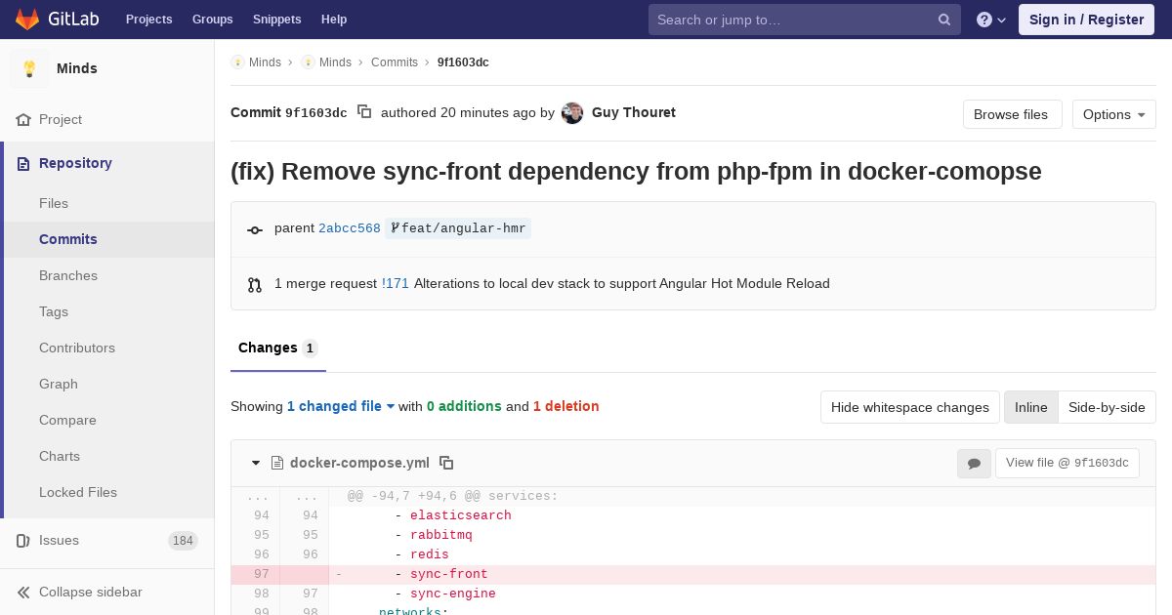Click the parent commit icon
The image size is (1172, 615).
[x=254, y=229]
